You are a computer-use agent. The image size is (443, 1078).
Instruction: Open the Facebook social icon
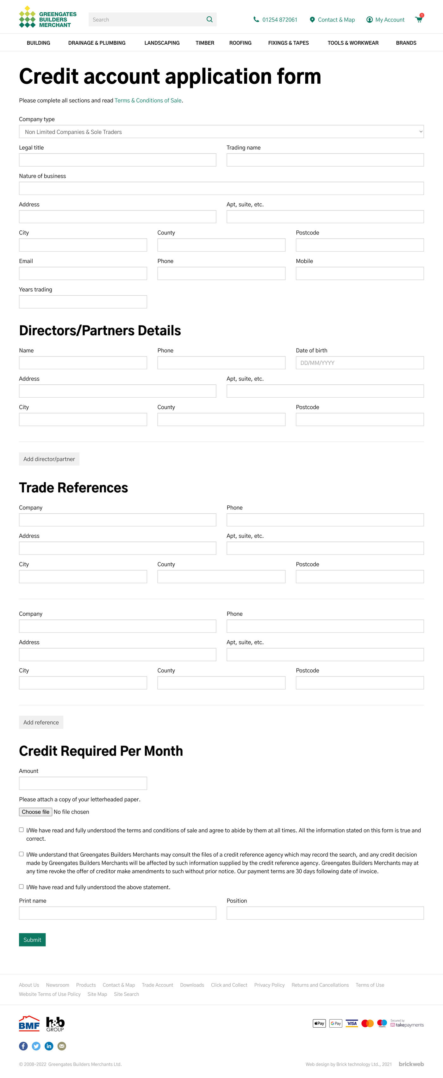(23, 1046)
